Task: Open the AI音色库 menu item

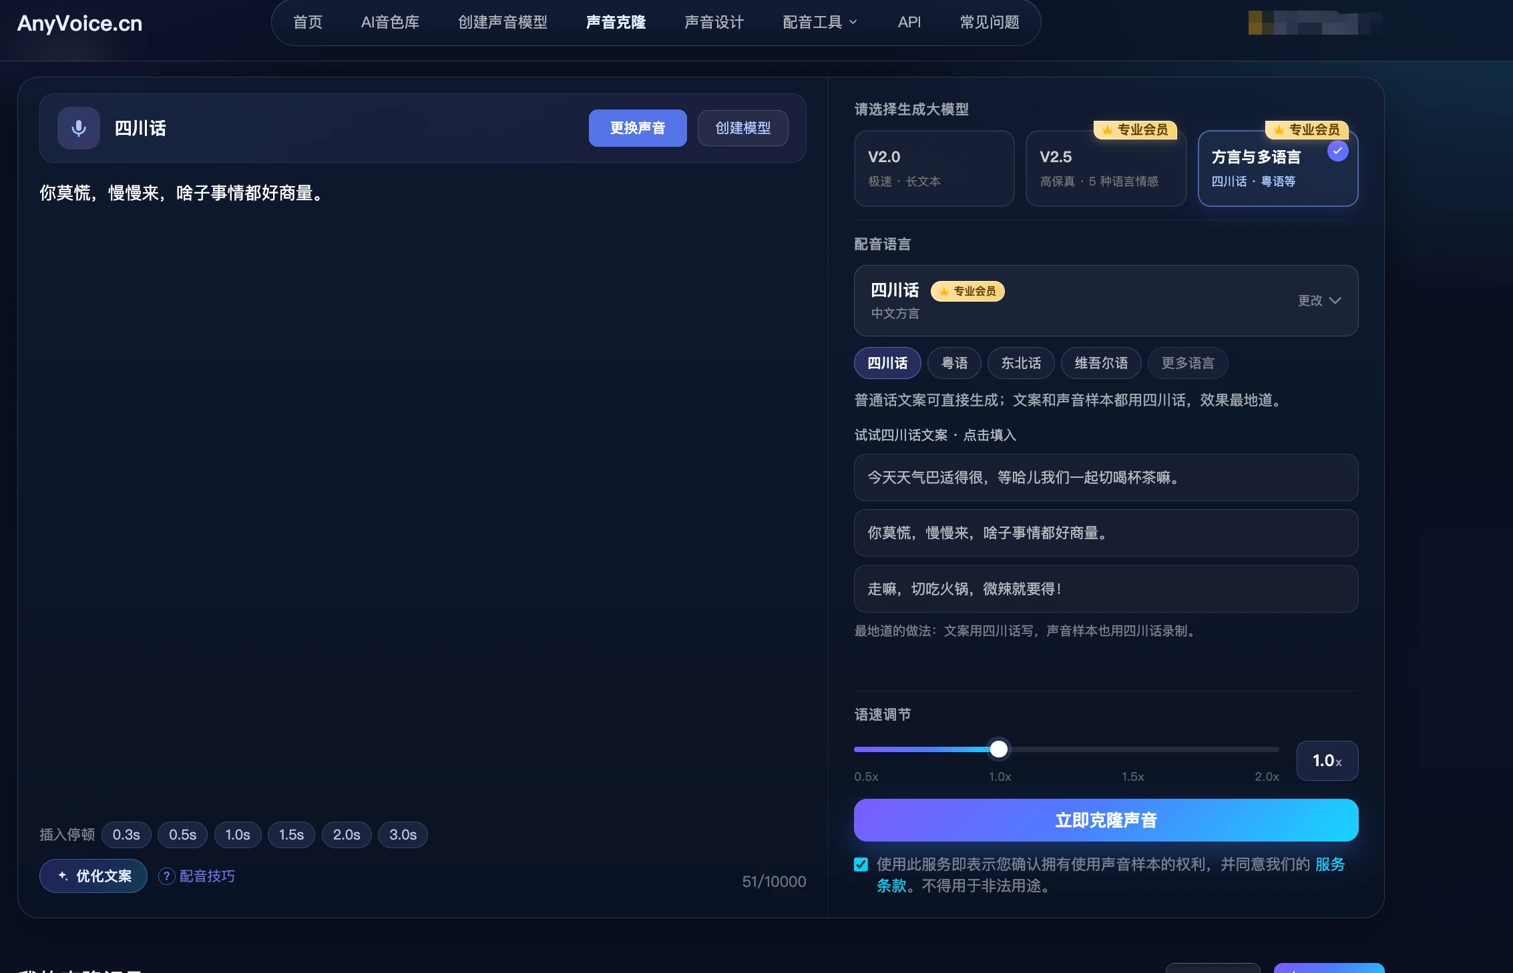Action: point(391,23)
